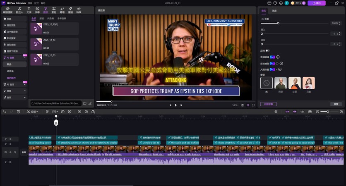Image resolution: width=346 pixels, height=186 pixels.
Task: Select the 純音樂 filter tab
Action: (x=50, y=19)
